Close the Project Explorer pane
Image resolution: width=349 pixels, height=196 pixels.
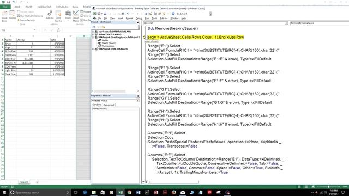[138, 22]
